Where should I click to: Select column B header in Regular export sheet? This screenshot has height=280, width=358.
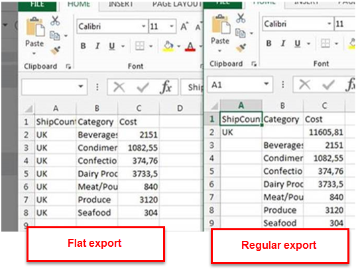(x=282, y=105)
